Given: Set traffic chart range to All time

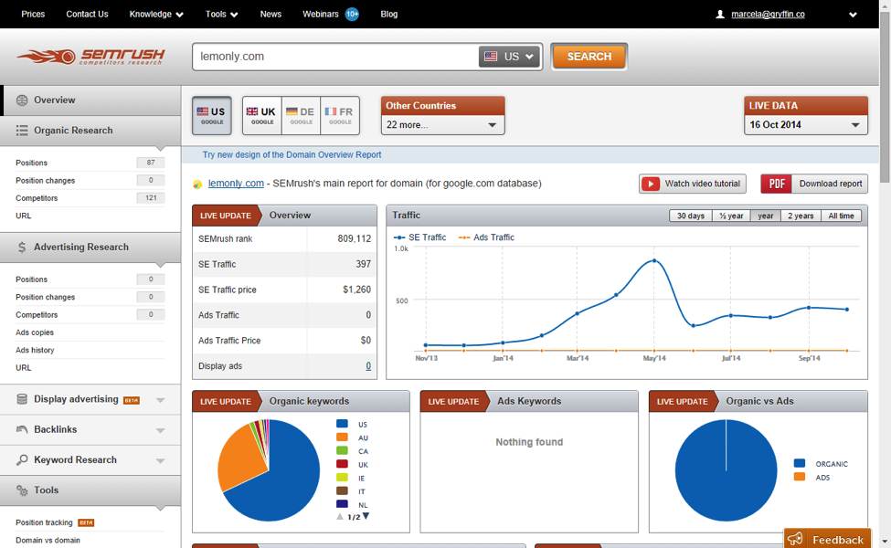Looking at the screenshot, I should 841,216.
